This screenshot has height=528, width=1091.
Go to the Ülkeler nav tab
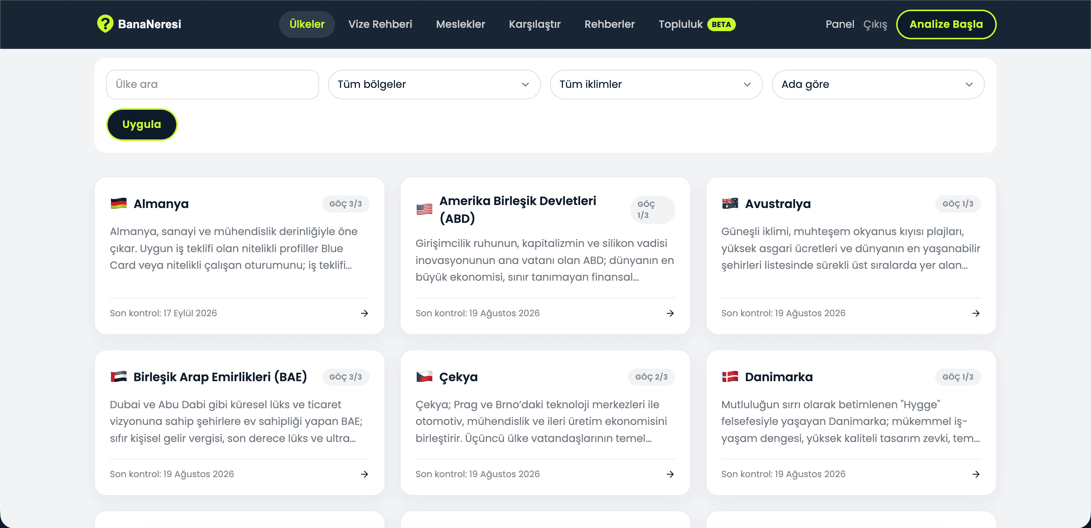coord(307,24)
